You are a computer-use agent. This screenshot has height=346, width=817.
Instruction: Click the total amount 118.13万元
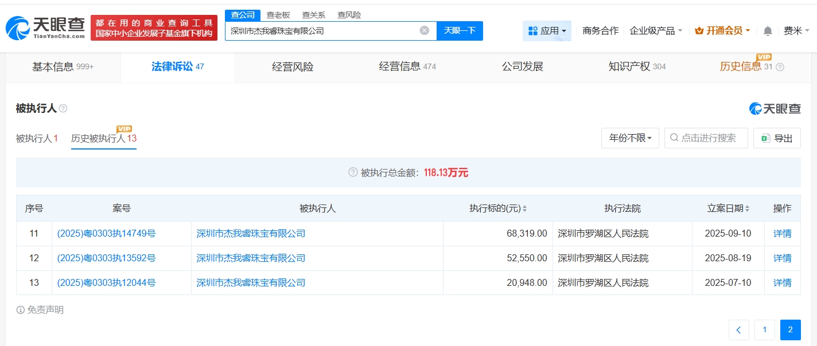click(446, 172)
